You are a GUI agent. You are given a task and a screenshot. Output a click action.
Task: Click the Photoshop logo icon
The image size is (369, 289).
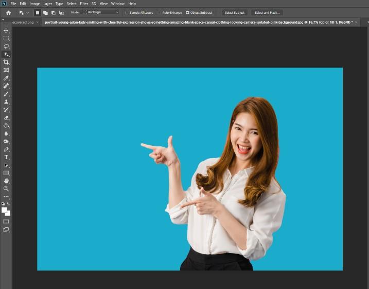pyautogui.click(x=4, y=4)
